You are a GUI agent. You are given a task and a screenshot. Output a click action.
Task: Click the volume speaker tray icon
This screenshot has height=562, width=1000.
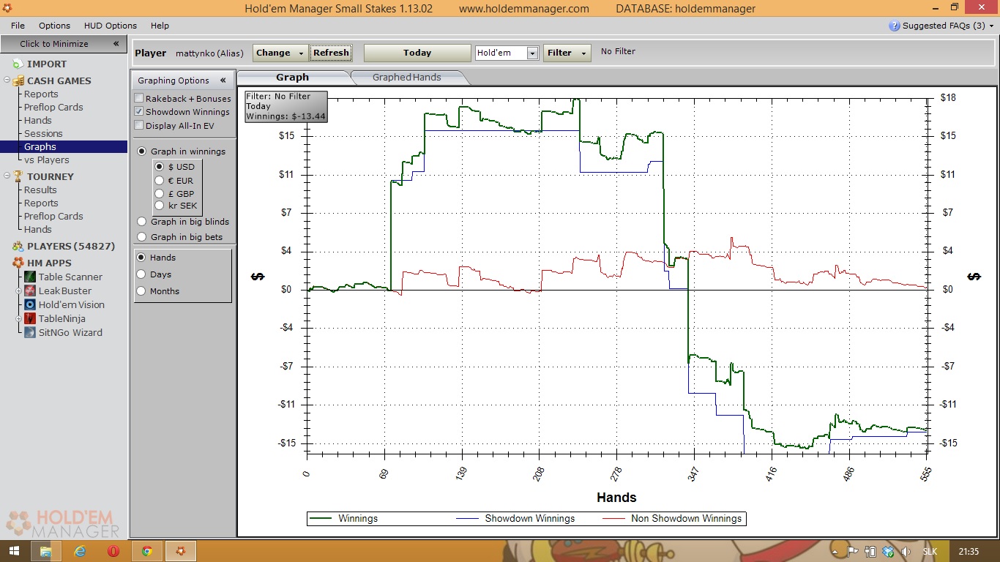point(906,552)
